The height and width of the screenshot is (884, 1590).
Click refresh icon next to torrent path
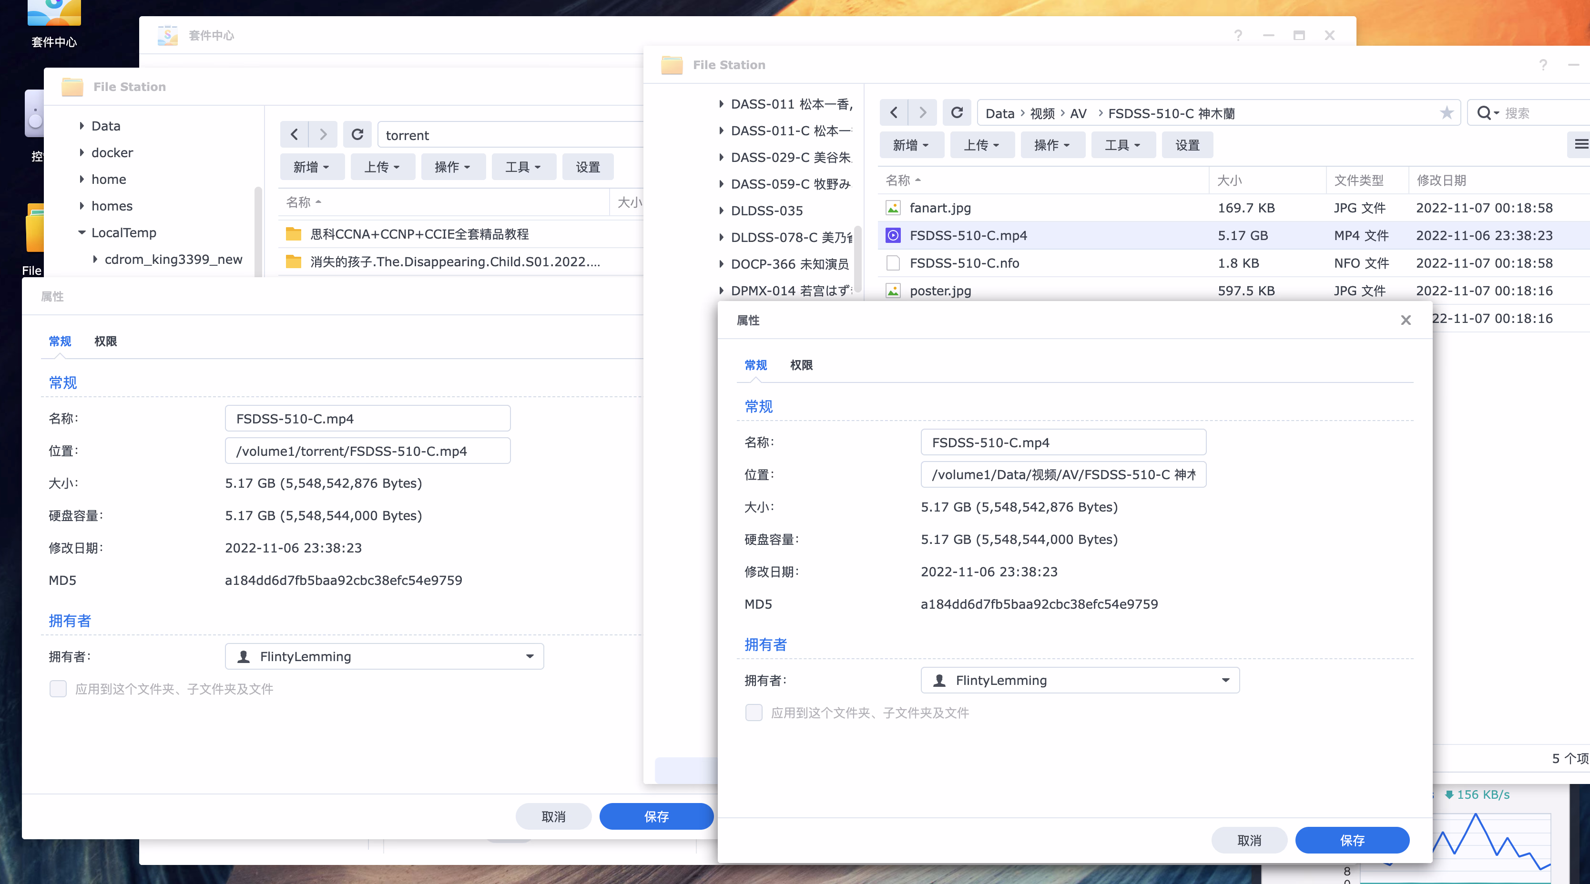[x=357, y=134]
